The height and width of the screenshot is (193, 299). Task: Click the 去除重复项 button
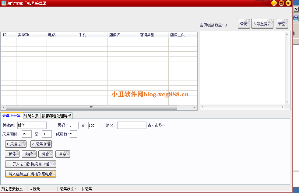coord(262,24)
